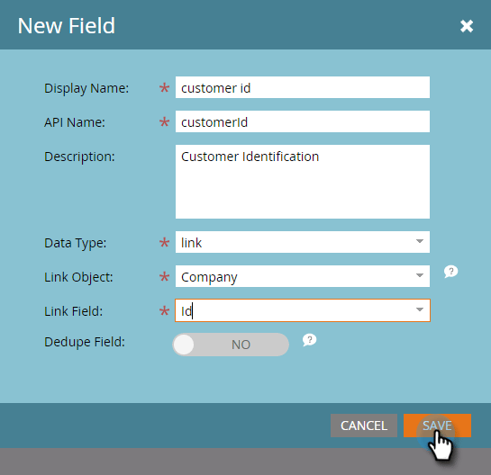Expand the Link Object dropdown arrow
Screen dimensions: 491x475
coord(420,275)
